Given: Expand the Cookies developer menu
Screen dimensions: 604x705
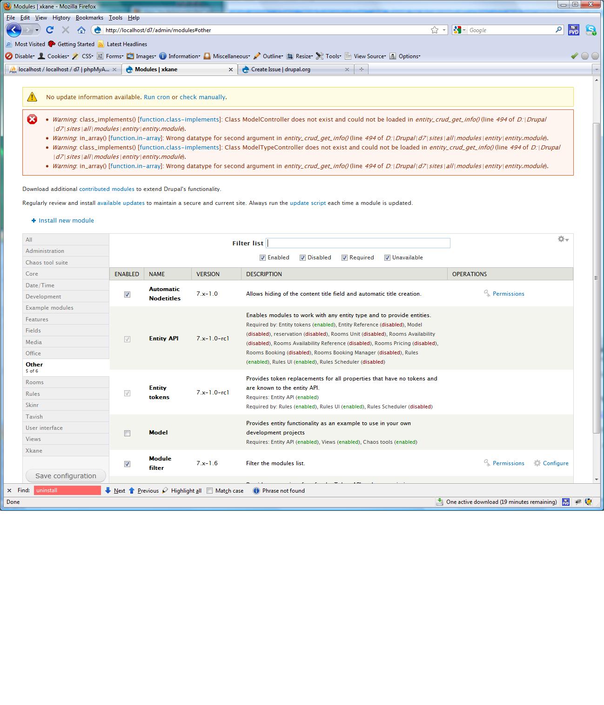Looking at the screenshot, I should pos(54,56).
